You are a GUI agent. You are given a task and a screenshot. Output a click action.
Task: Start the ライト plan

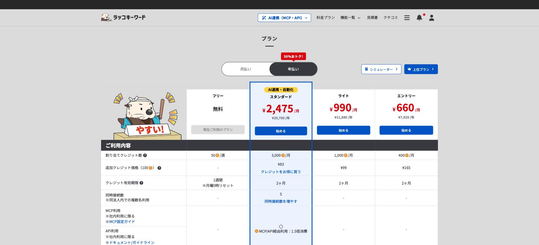click(x=343, y=130)
